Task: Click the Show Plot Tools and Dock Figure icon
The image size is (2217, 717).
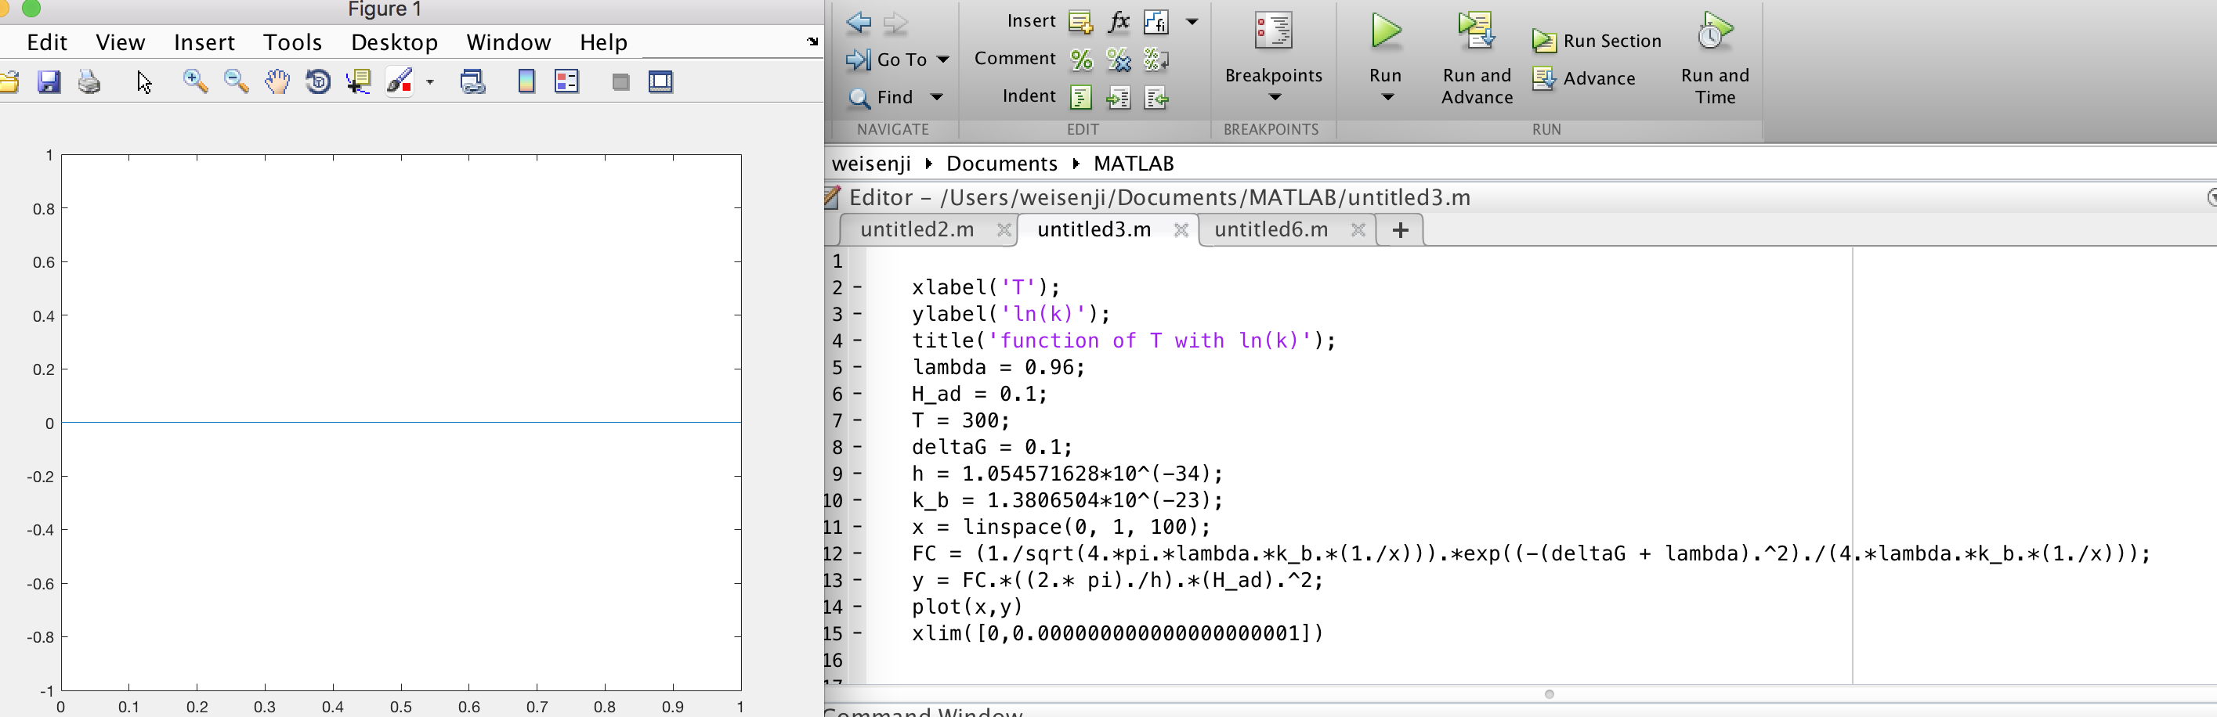Action: [661, 81]
